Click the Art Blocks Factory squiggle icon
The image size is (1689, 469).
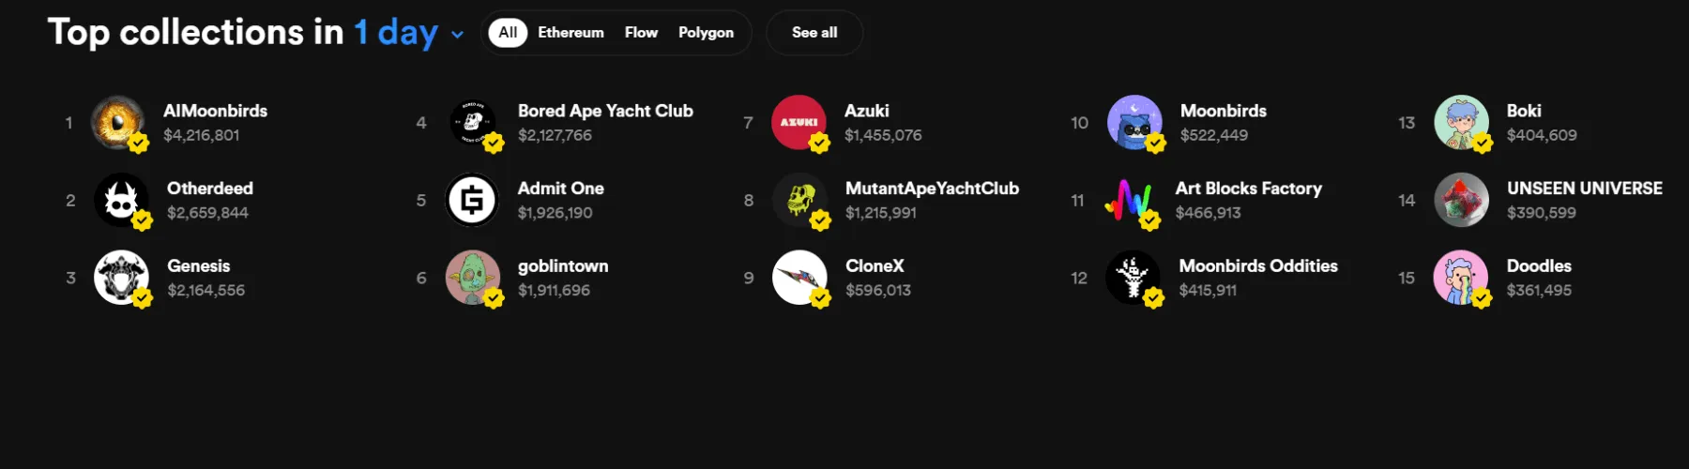click(1130, 200)
